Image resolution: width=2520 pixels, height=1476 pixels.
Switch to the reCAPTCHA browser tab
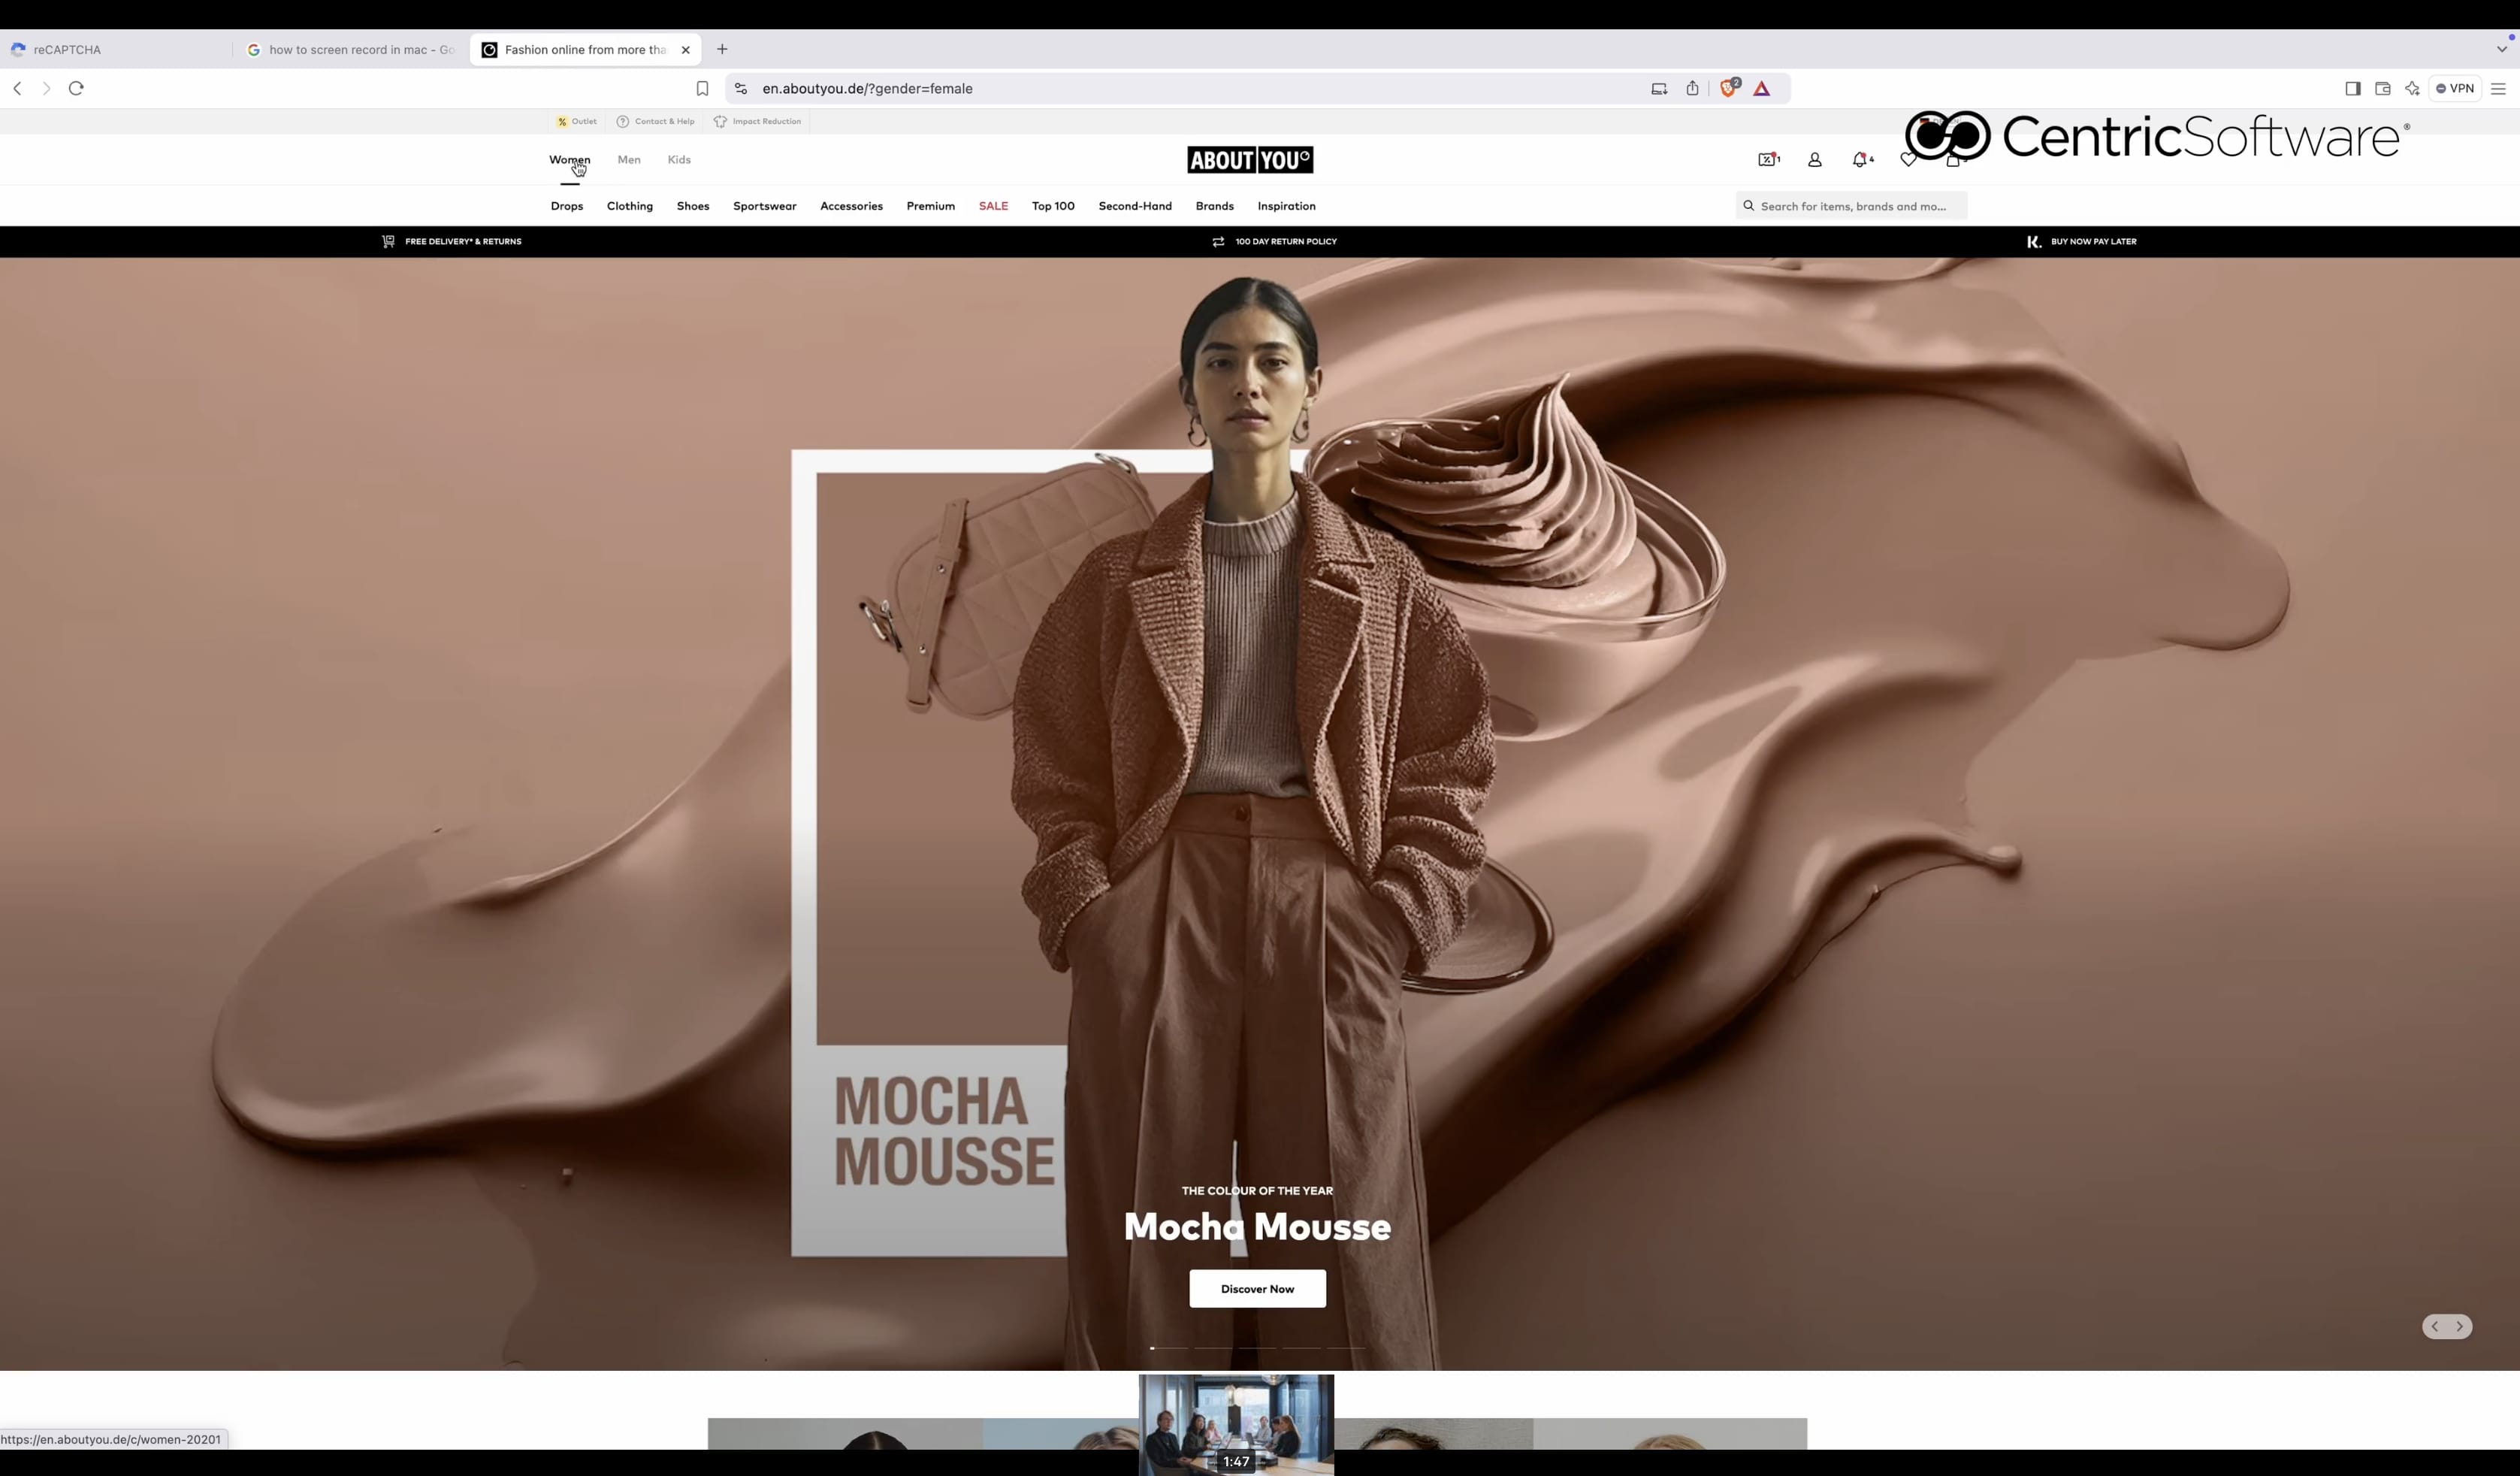pyautogui.click(x=67, y=50)
